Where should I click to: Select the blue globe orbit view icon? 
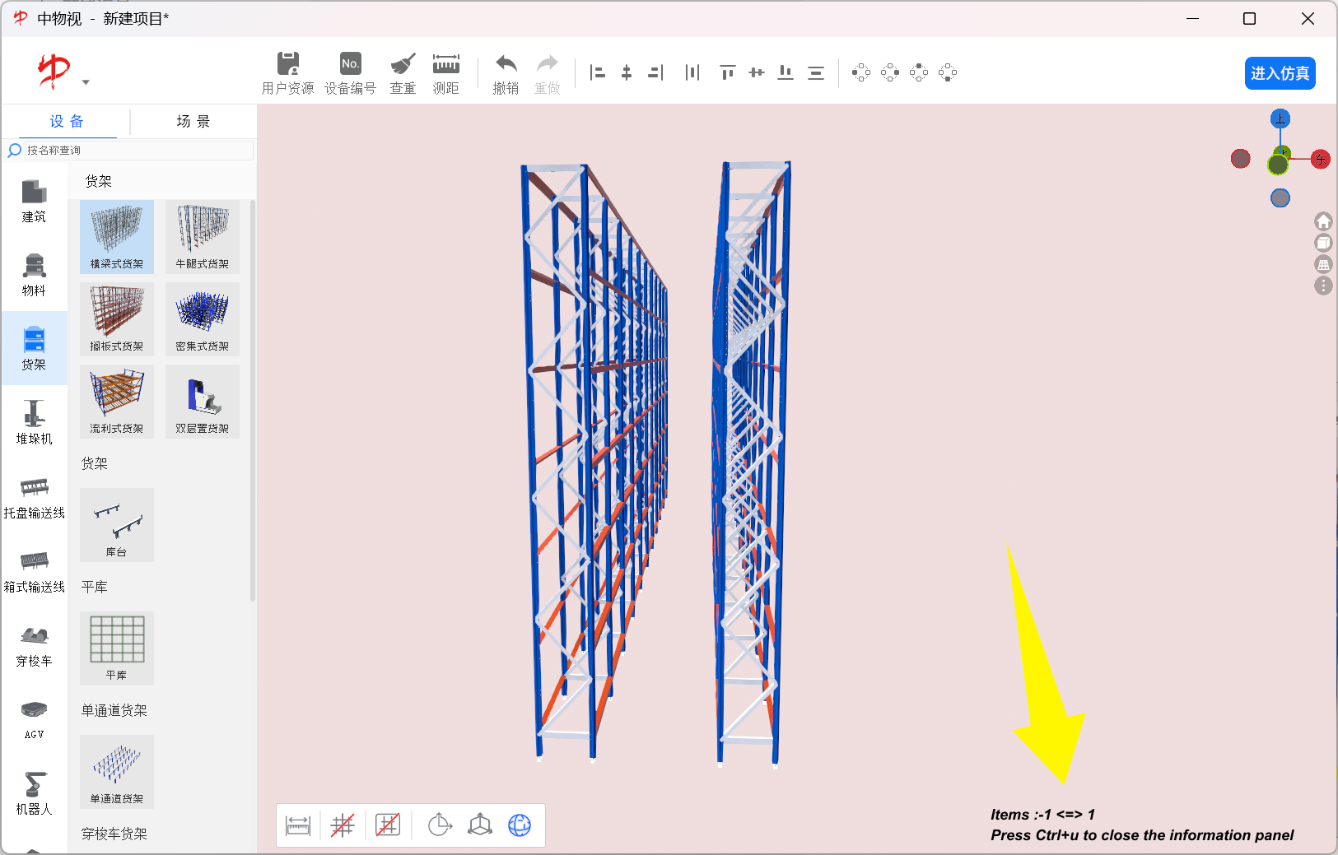tap(520, 825)
